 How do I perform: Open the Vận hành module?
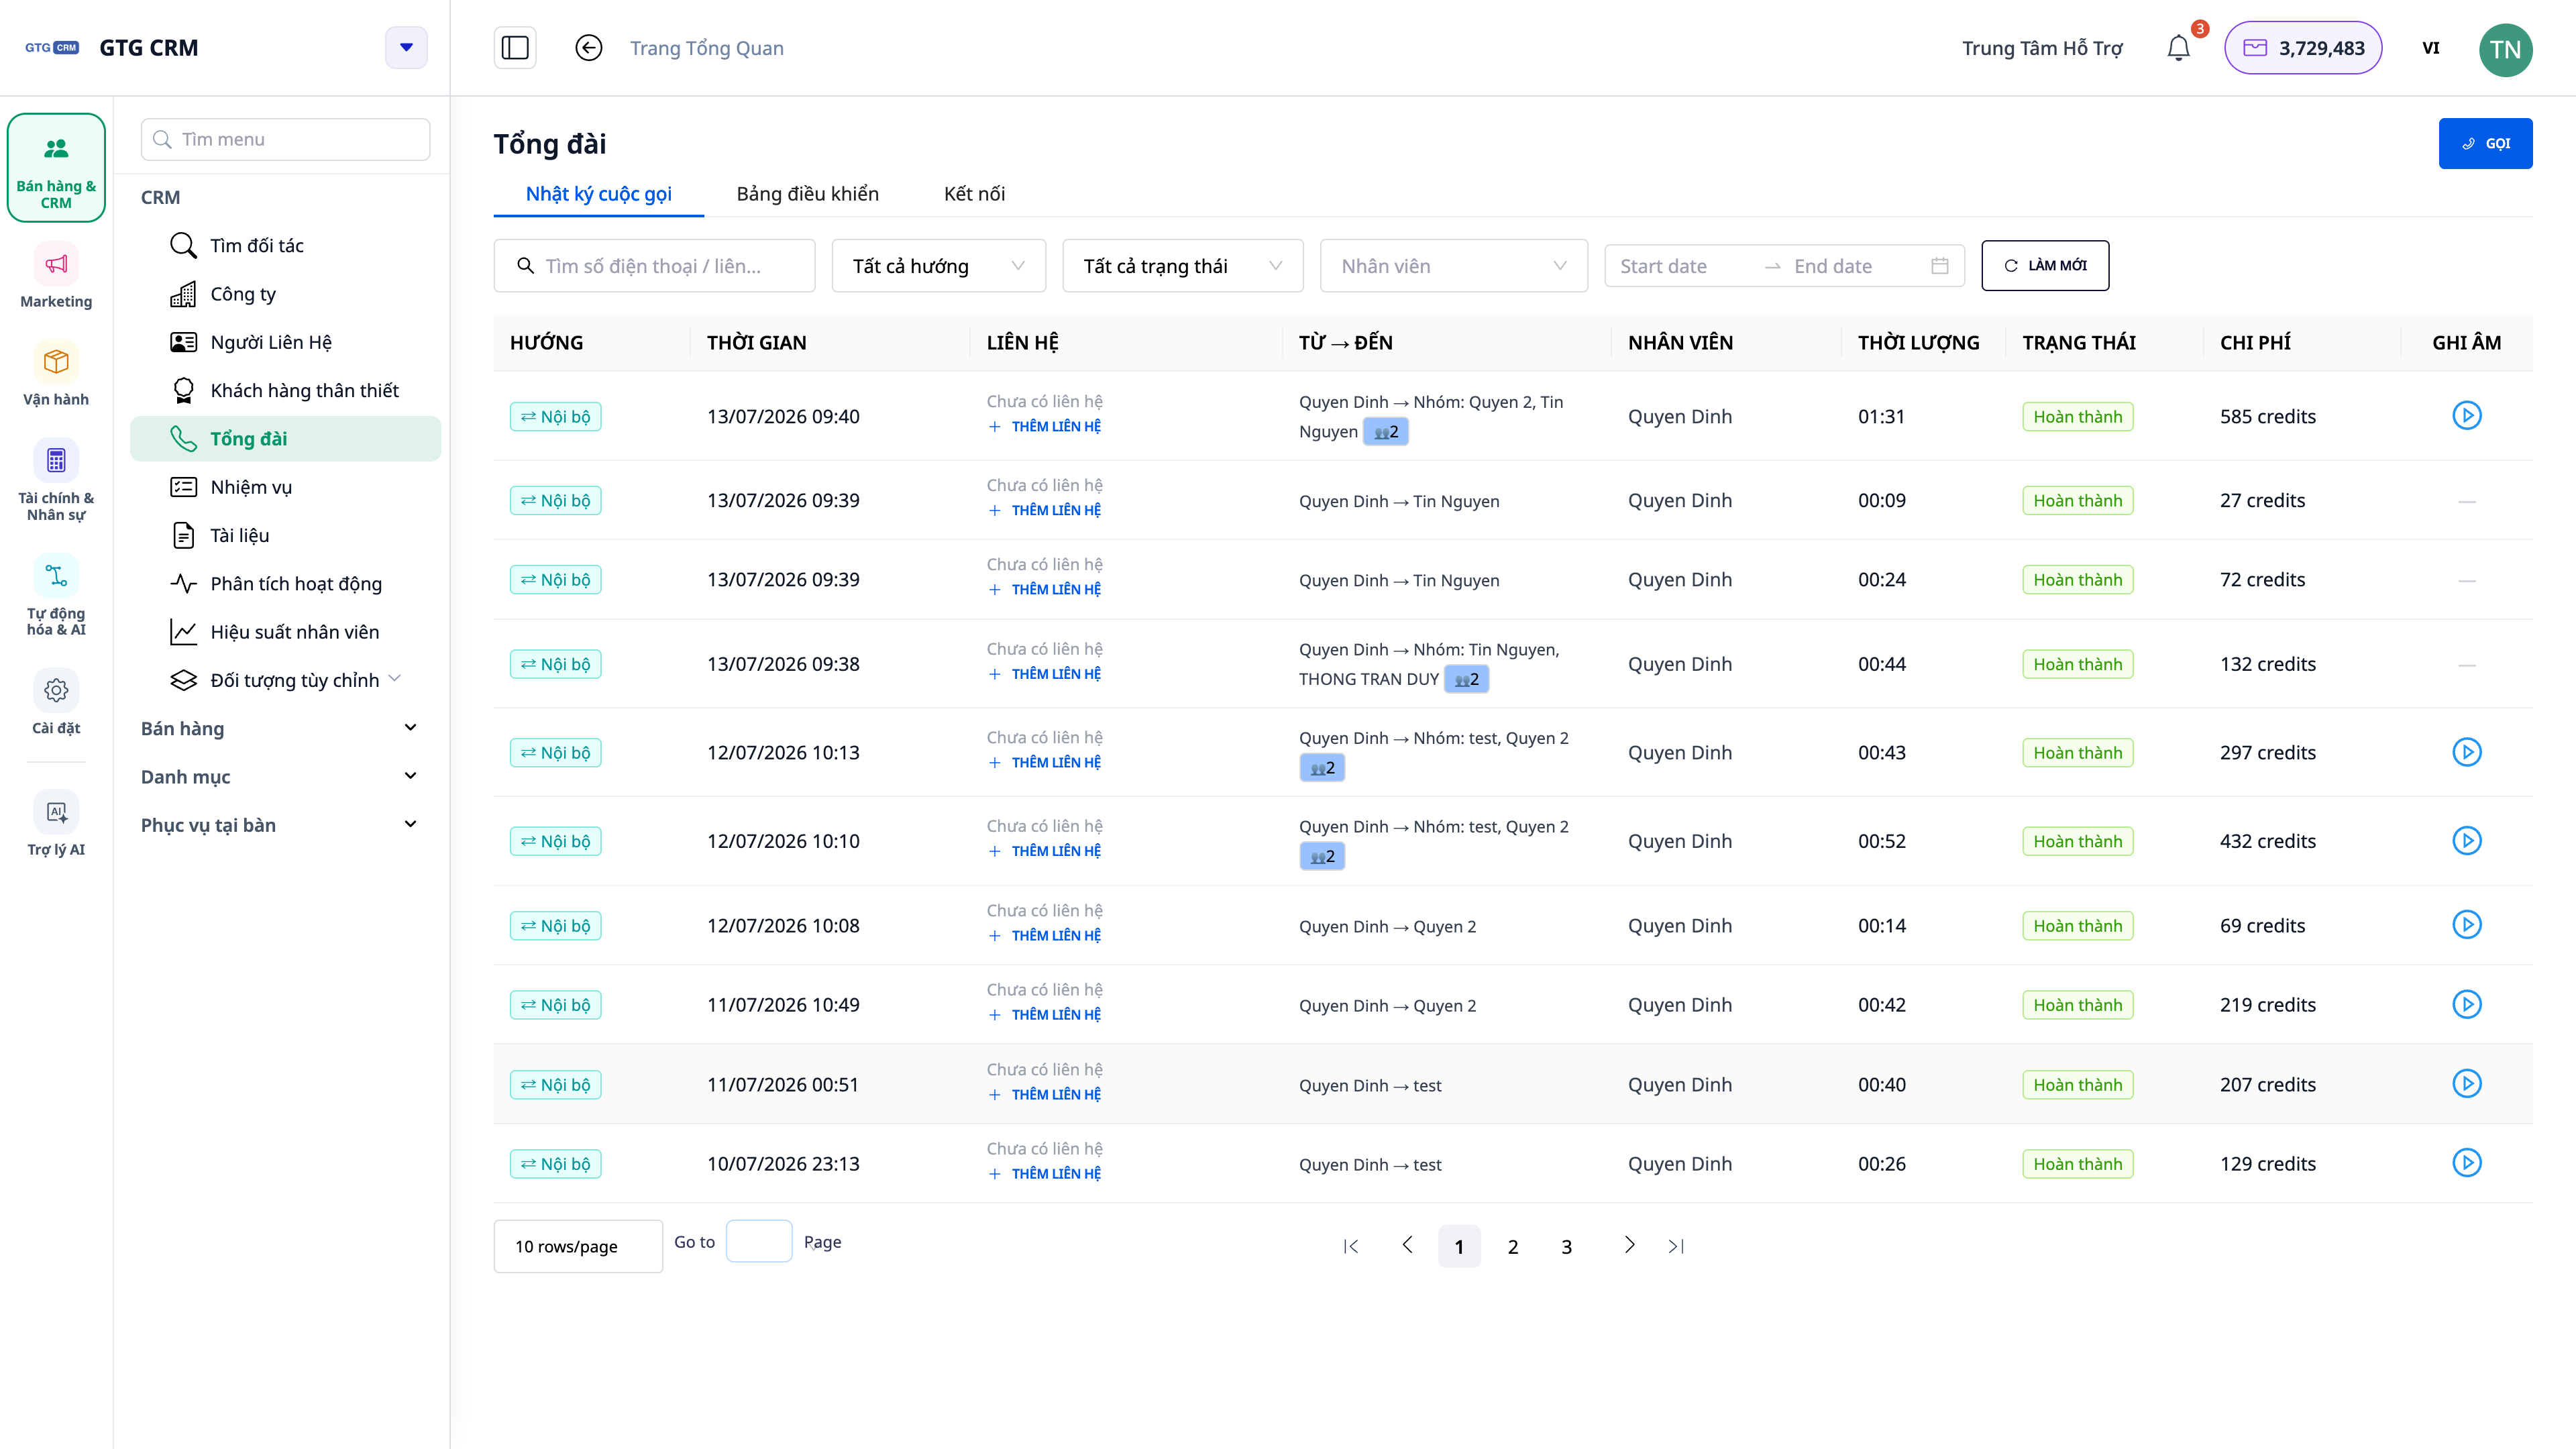point(56,374)
